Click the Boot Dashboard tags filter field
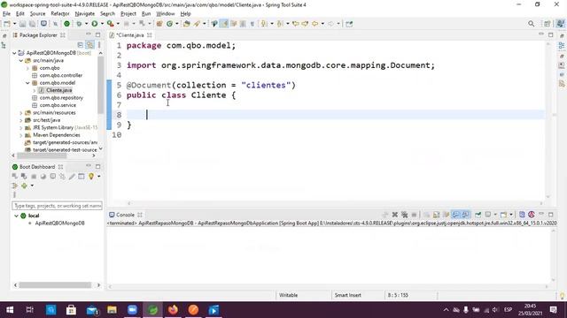The width and height of the screenshot is (567, 318). [57, 206]
